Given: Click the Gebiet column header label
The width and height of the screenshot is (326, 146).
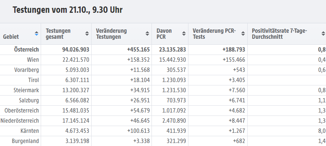Looking at the screenshot, I should click(x=11, y=37).
